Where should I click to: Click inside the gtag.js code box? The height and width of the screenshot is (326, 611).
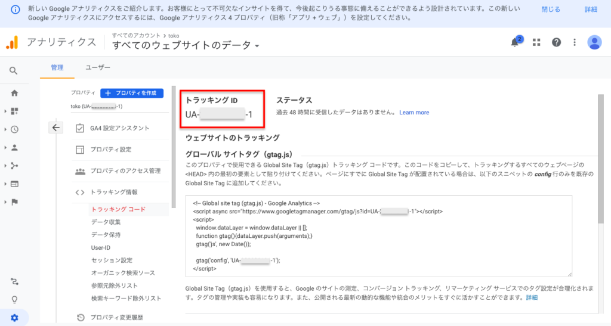[x=378, y=236]
